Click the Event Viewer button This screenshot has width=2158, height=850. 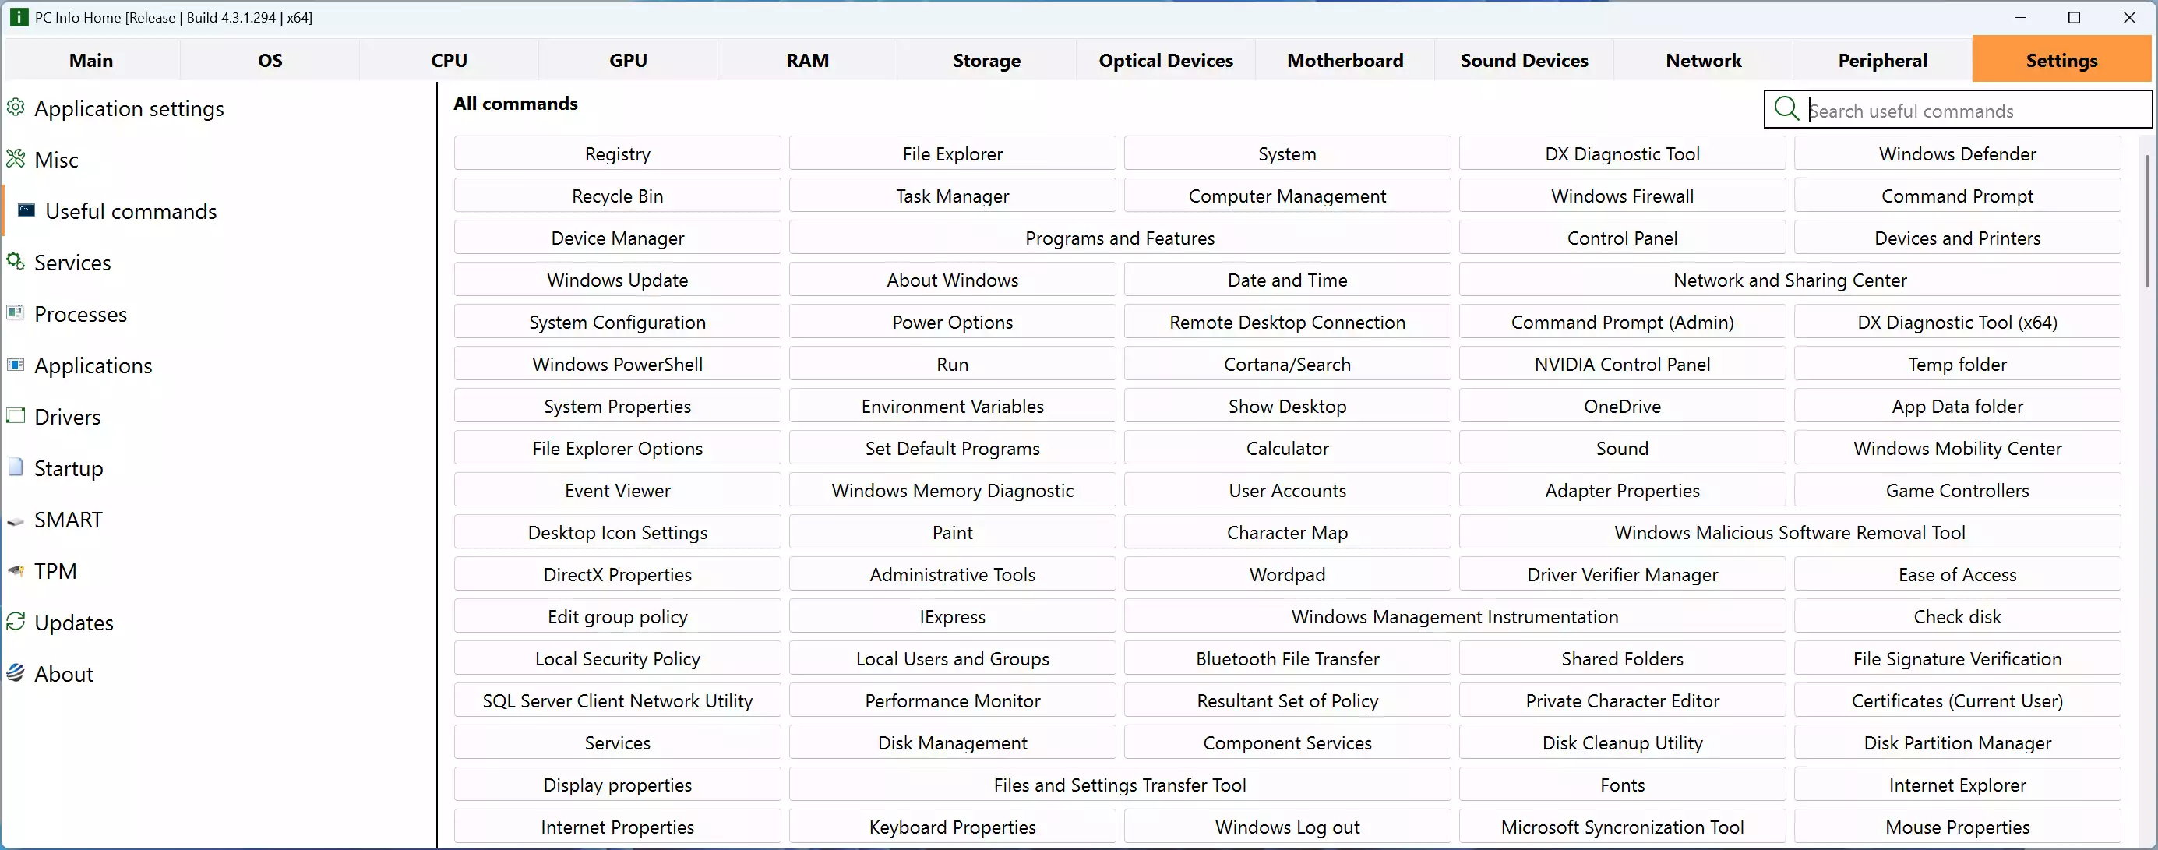[618, 490]
